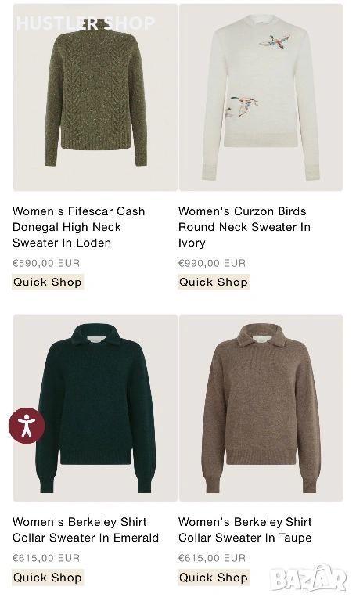Select the taupe sweater's €615,00 EUR price
Viewport: 356px width, 601px height.
coord(212,558)
